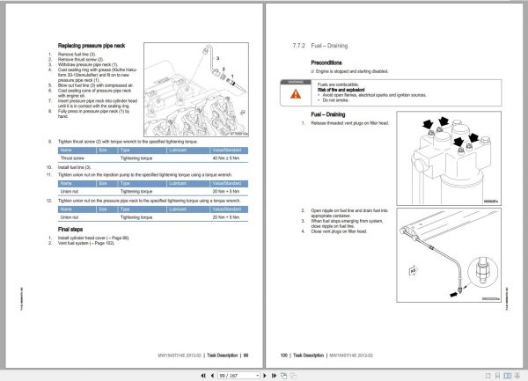Click 'Do not smoke.' bullet text
Image resolution: width=528 pixels, height=381 pixels.
335,100
